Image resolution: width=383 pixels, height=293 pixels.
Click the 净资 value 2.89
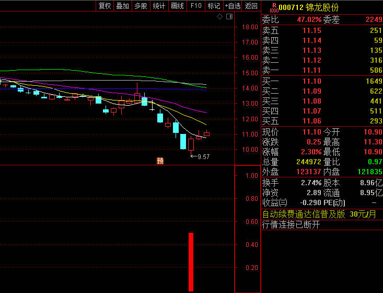[x=314, y=193]
